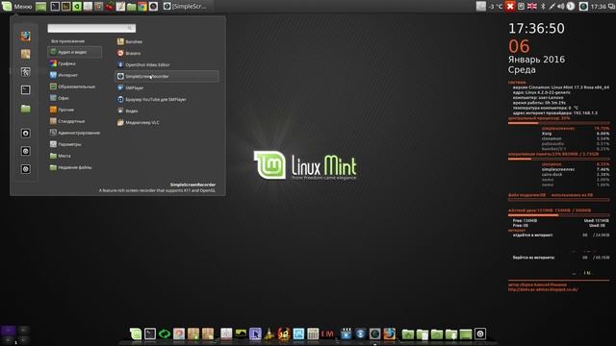Screen dimensions: 616x346
Task: Open Chrome from the top panel launchers
Action: pyautogui.click(x=142, y=7)
